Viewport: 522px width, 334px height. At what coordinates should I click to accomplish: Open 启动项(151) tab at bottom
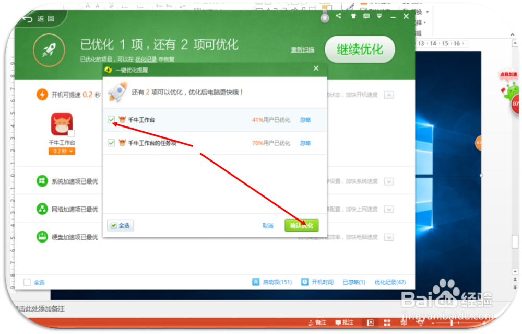coord(277,282)
